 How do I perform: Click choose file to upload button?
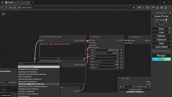[135, 90]
